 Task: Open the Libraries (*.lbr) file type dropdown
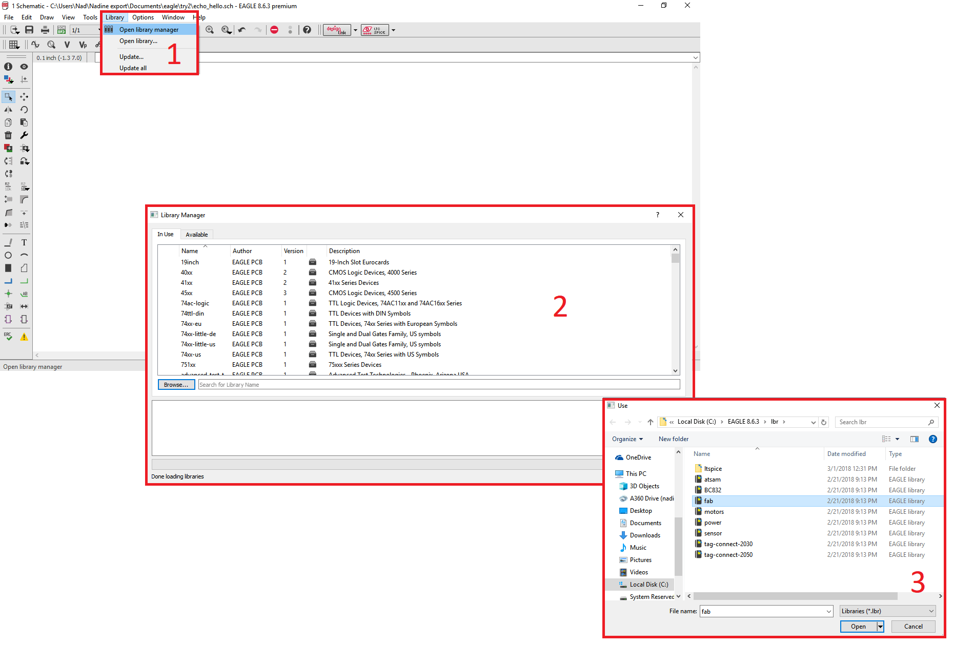[x=888, y=611]
